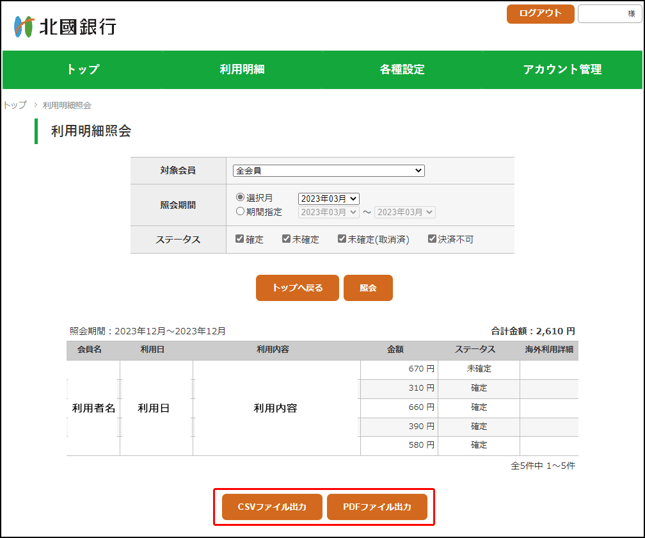Open the 期間指定 end month dropdown

[x=404, y=212]
